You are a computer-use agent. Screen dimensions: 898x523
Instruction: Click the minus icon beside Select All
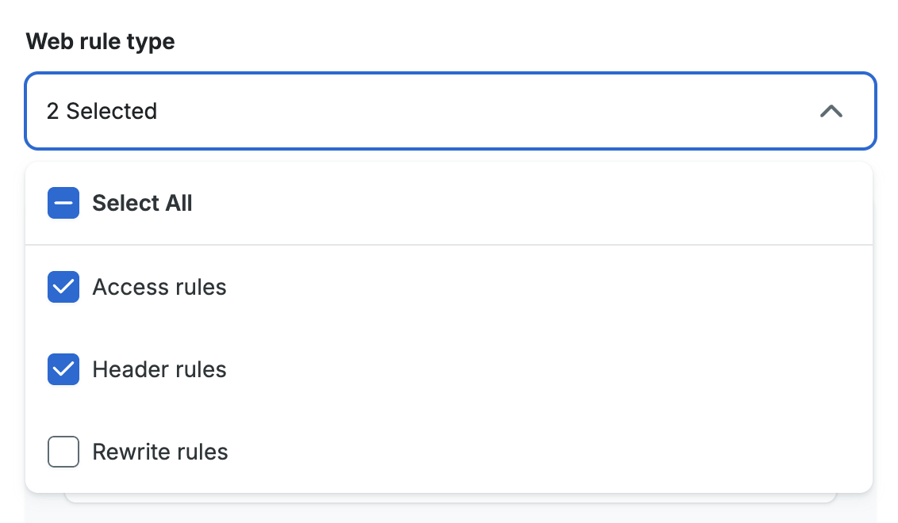click(x=63, y=204)
